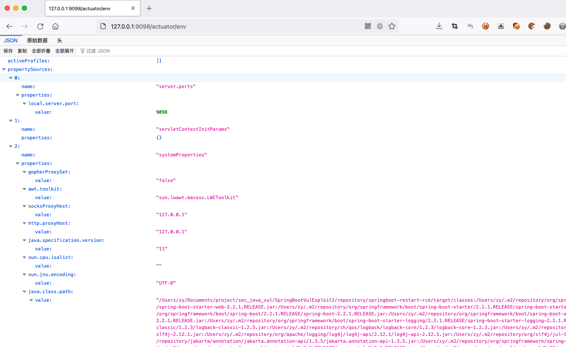Click the grey undo arrow toolbar icon
Screen dimensions: 566x347
(470, 26)
